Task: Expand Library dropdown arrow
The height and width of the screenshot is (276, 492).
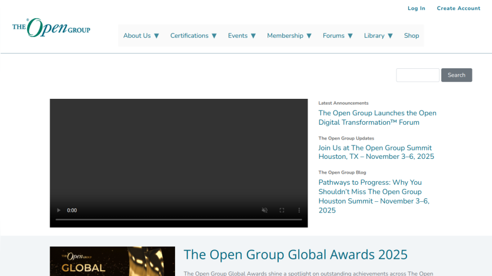Action: tap(390, 36)
